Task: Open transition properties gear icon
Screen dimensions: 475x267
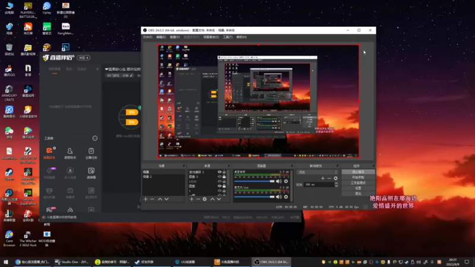Action: (x=335, y=179)
